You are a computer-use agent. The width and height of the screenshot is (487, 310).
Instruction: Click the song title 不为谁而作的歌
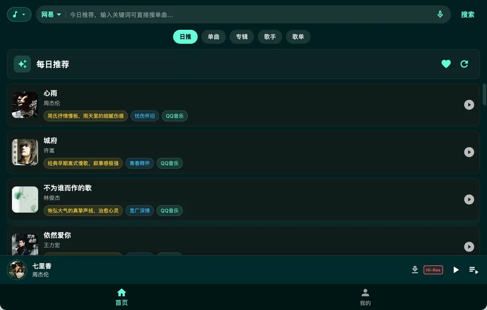click(68, 188)
